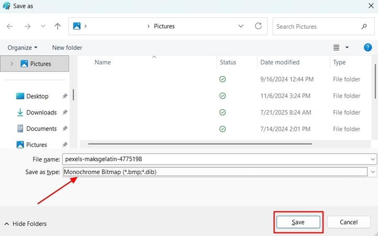
Task: Open the address bar path dropdown
Action: (x=241, y=26)
